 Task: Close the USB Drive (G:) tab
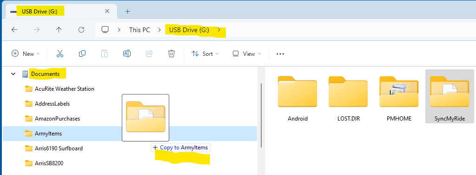107,11
